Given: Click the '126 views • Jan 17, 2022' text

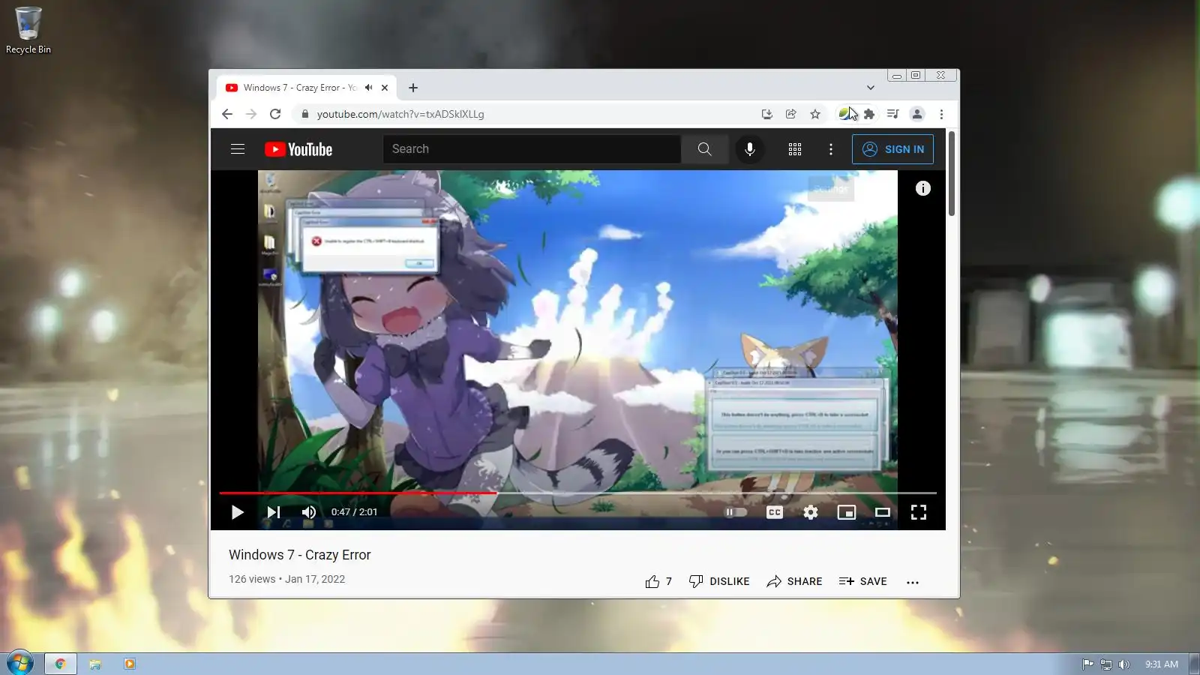Looking at the screenshot, I should pyautogui.click(x=287, y=579).
